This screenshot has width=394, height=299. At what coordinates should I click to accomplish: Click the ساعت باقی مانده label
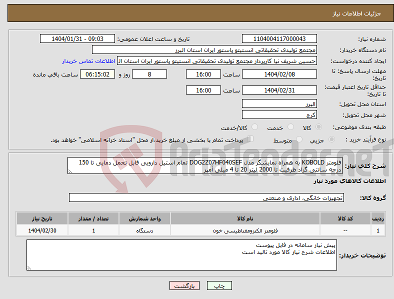55,74
